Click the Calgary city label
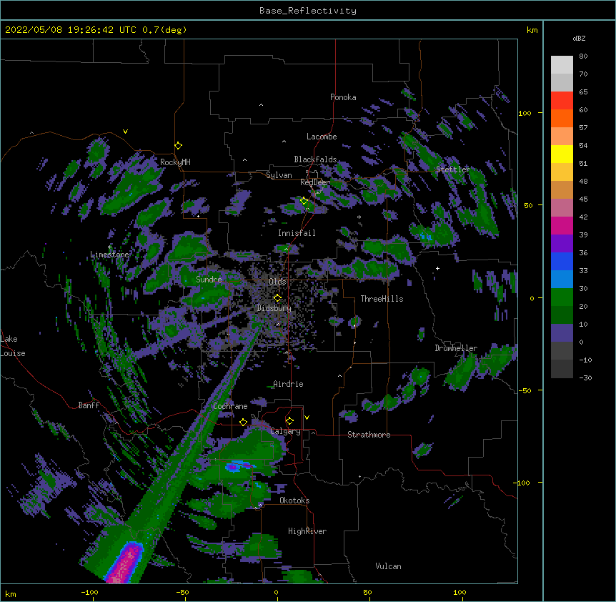 [x=286, y=431]
